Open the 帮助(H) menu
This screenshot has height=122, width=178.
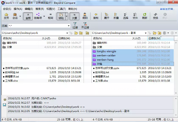72,9
